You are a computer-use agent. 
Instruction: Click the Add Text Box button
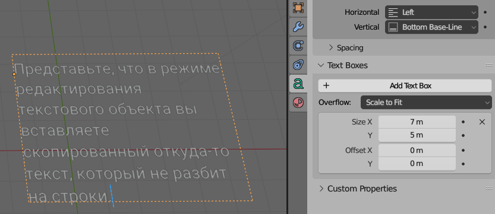[x=405, y=85]
